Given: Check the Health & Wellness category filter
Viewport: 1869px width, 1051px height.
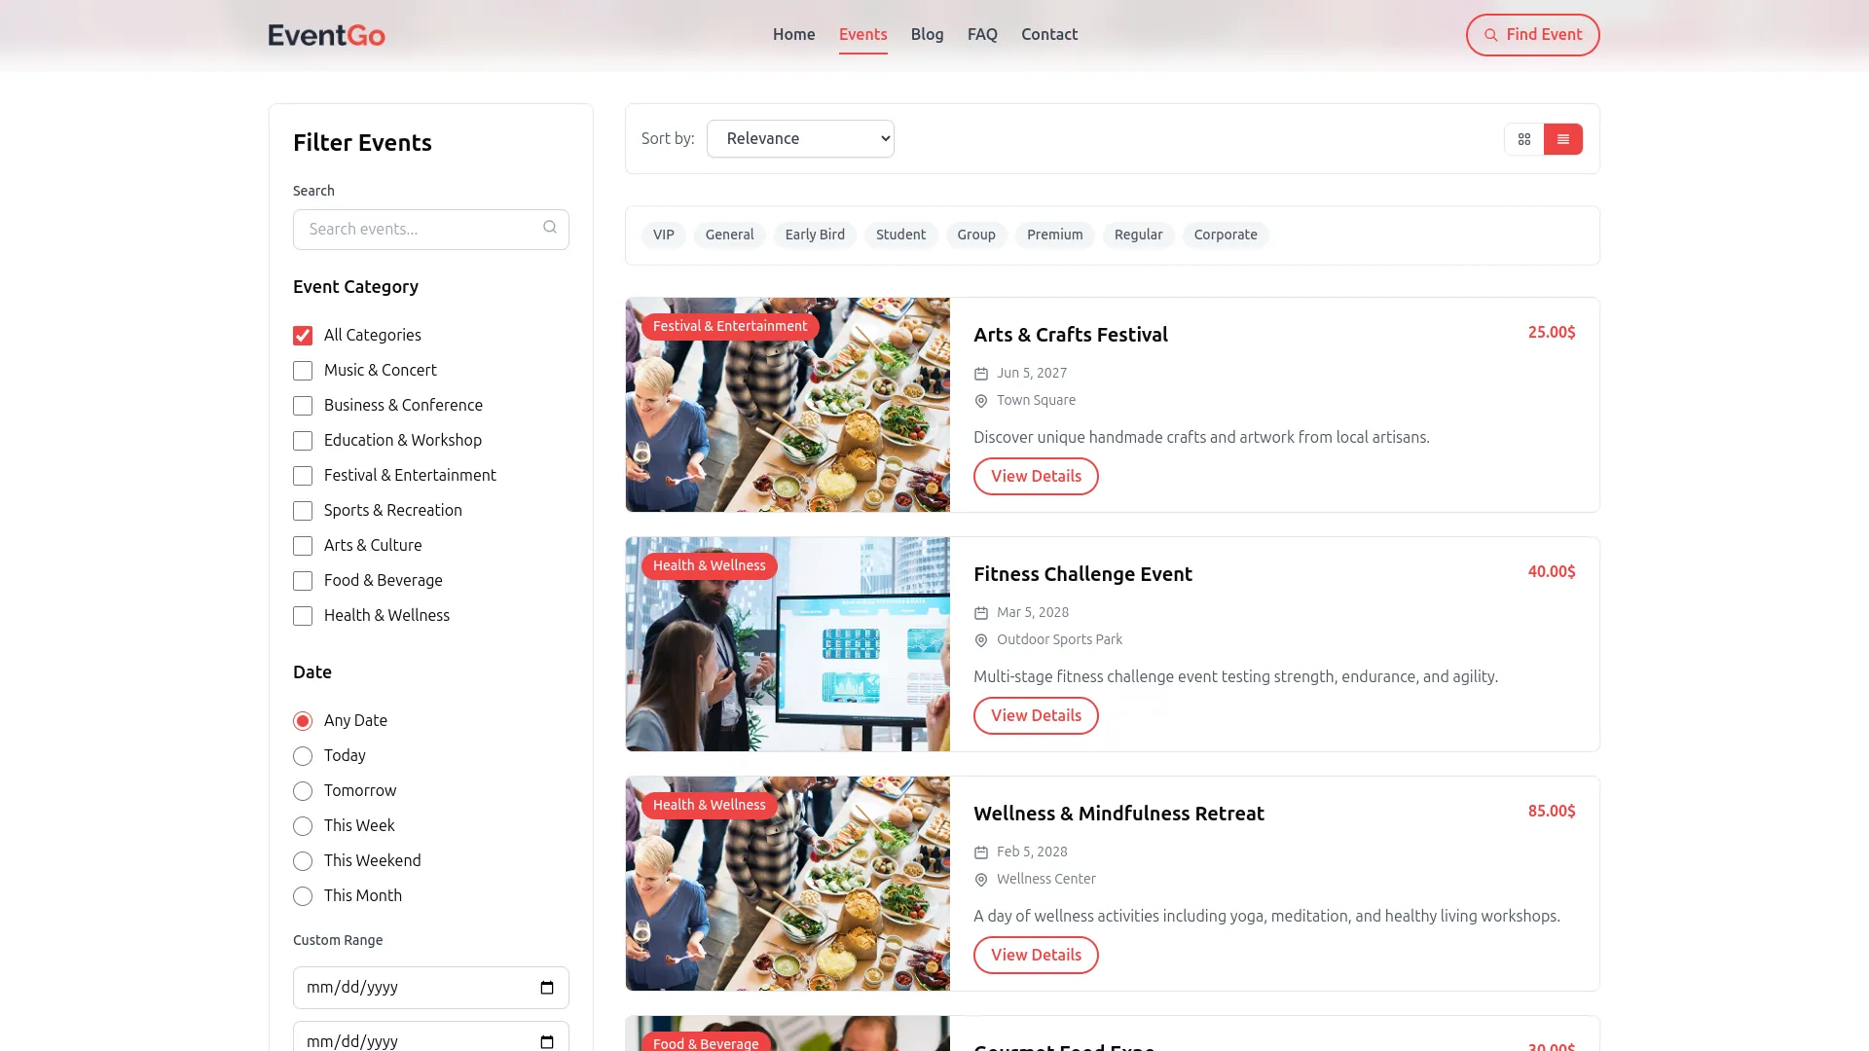Looking at the screenshot, I should coord(303,616).
